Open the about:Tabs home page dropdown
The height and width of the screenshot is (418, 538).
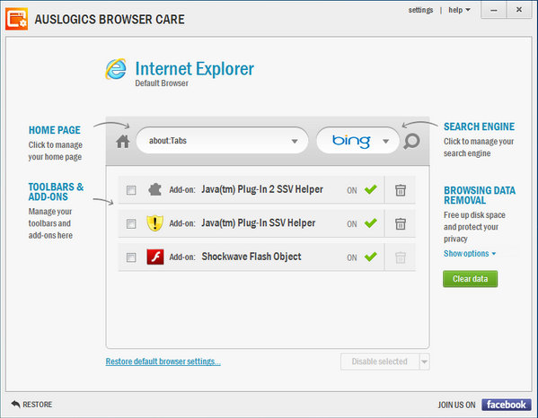click(x=295, y=141)
